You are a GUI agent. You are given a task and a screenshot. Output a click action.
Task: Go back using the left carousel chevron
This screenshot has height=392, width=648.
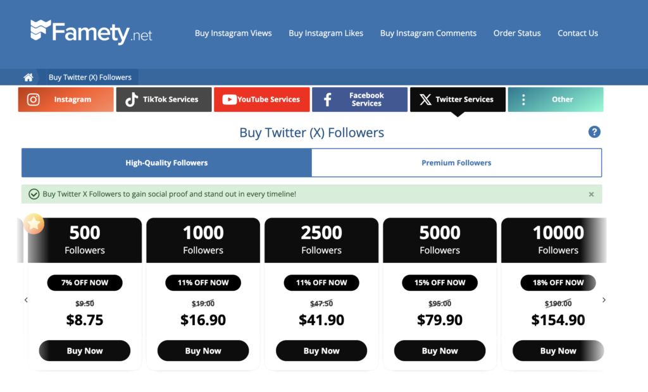(x=26, y=300)
